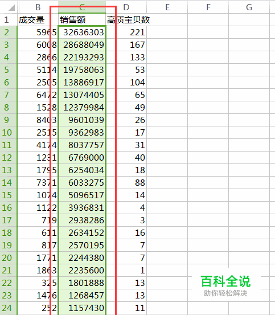Select cell with value 167
The image size is (275, 315).
126,44
